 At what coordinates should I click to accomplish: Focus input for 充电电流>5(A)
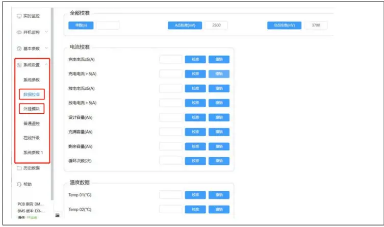[x=171, y=73]
